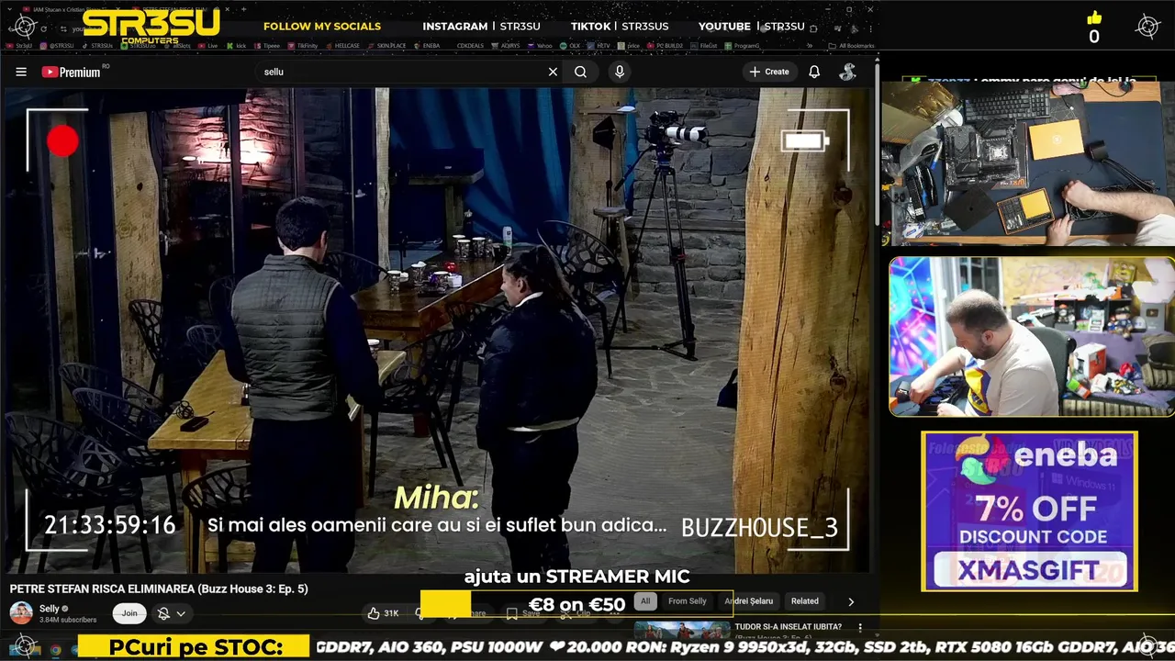Screen dimensions: 1175x661
Task: Open the TikFinity bookmark
Action: click(x=302, y=46)
